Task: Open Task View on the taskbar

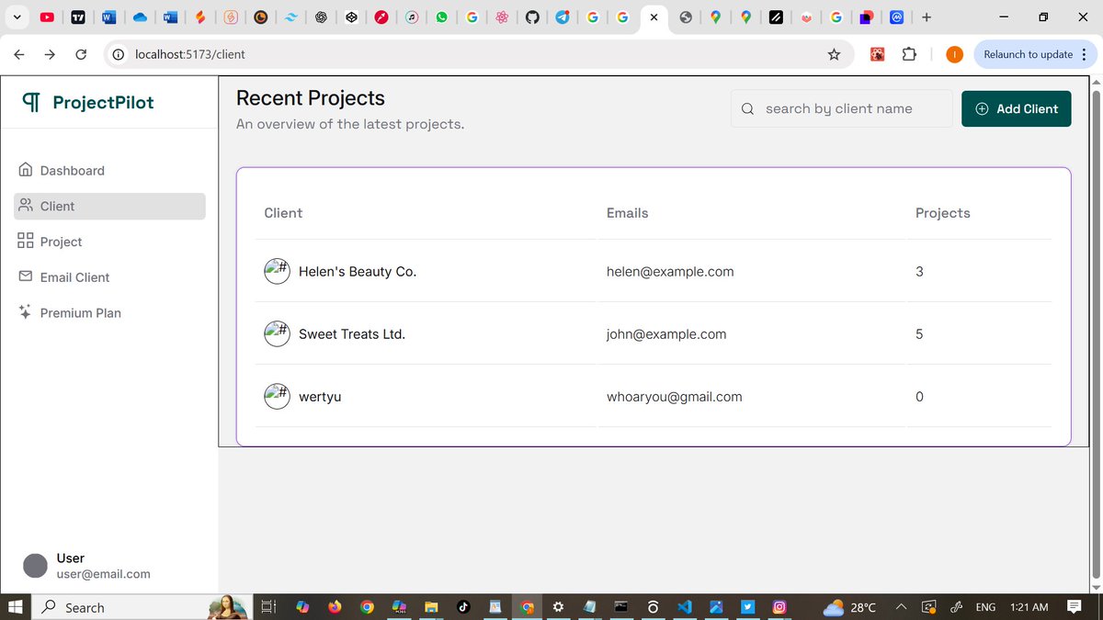Action: pos(268,607)
